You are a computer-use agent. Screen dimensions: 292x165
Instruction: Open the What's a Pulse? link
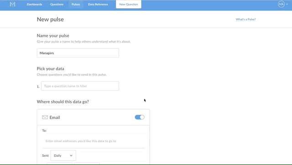point(245,19)
